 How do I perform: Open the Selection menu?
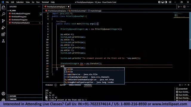point(20,2)
